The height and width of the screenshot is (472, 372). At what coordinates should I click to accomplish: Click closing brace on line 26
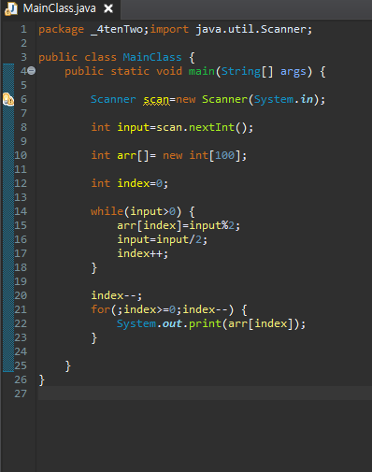coord(41,380)
